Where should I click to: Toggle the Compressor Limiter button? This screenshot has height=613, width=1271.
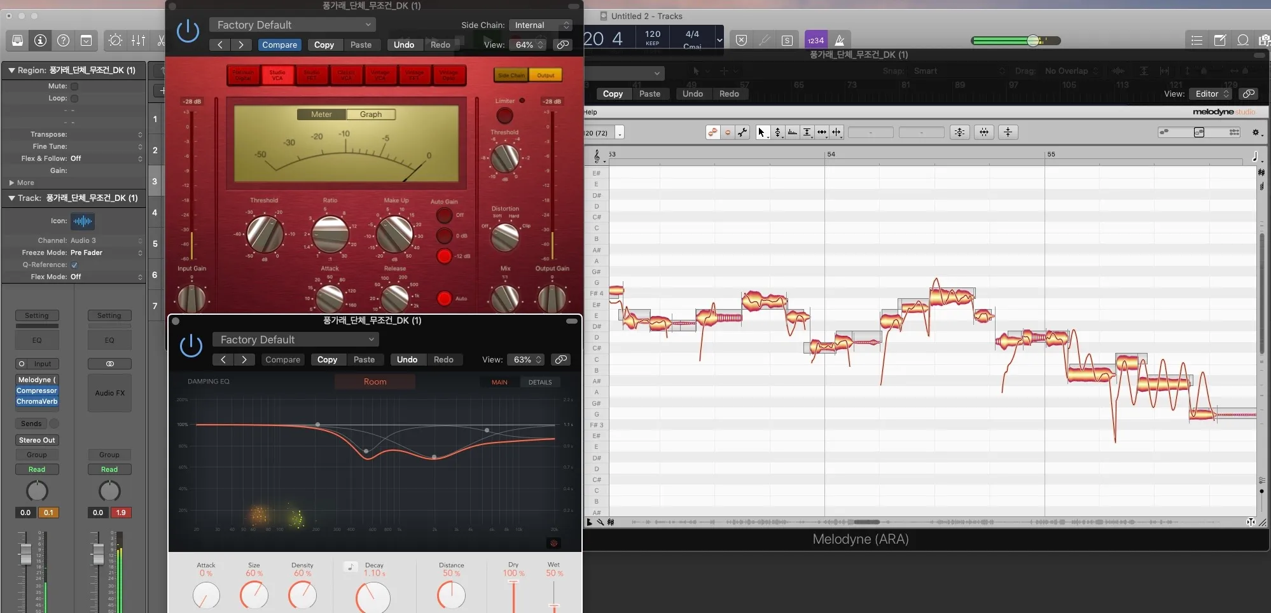504,116
